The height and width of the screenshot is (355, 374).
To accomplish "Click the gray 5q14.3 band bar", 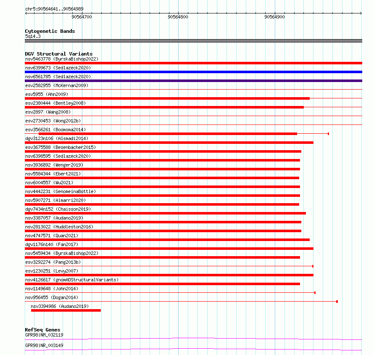I will click(x=193, y=41).
